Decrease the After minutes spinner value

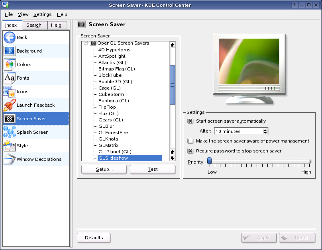[x=265, y=133]
